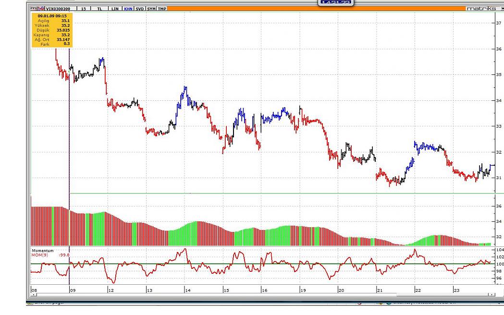Click the MOM(9) parameter label

pos(40,255)
